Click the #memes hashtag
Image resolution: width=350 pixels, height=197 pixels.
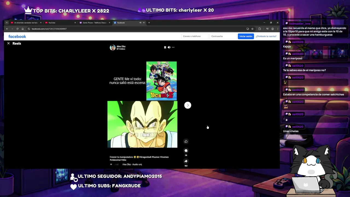[164, 157]
